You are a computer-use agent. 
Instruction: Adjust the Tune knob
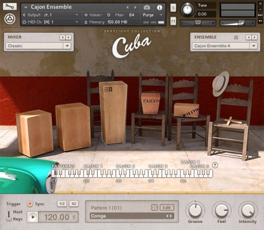tap(187, 9)
